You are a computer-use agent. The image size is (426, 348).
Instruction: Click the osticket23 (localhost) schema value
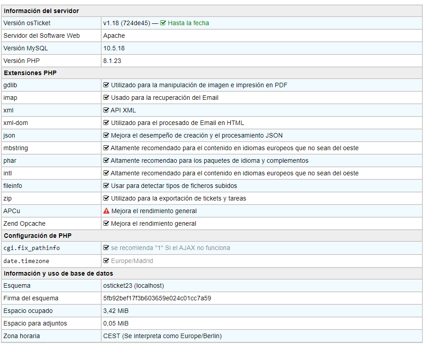[x=134, y=286]
